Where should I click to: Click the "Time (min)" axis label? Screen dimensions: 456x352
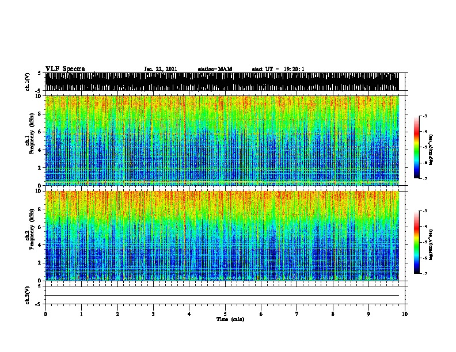pyautogui.click(x=230, y=319)
